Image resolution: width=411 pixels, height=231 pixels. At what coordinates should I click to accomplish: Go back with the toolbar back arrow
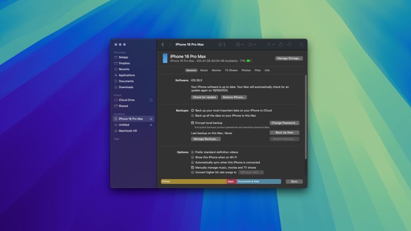(163, 45)
